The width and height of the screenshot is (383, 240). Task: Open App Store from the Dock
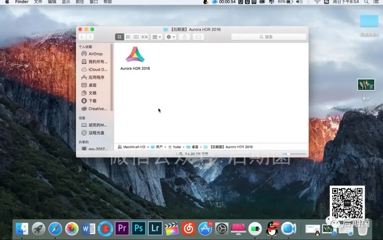click(x=205, y=229)
